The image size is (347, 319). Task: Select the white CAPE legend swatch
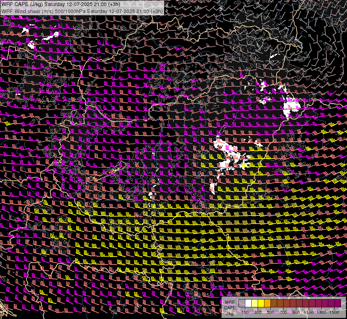pos(248,303)
